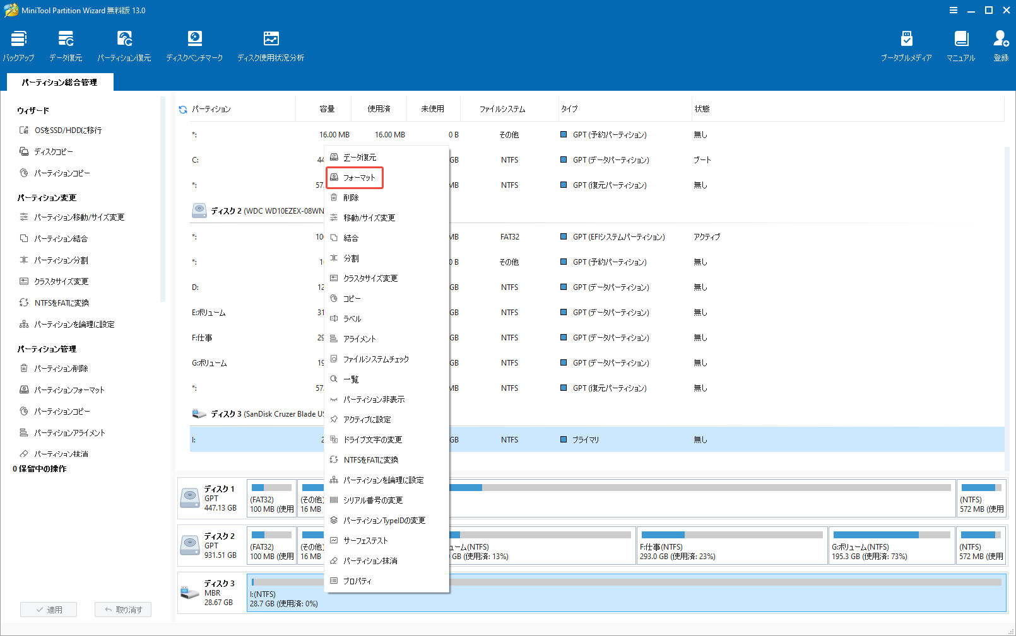Click the refresh icon next to パーティション

182,108
